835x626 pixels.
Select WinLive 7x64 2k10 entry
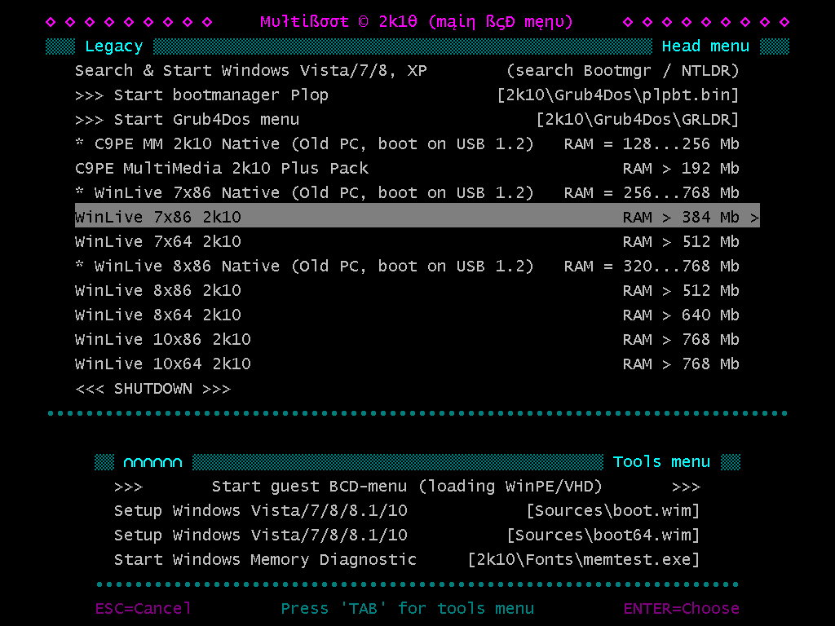click(x=408, y=241)
